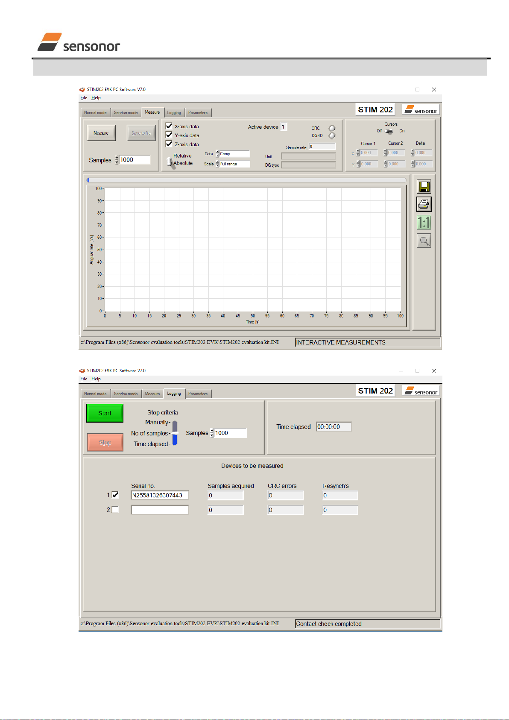
Task: Click the INTERACTIVE MEASUREMENTS status text
Action: click(x=341, y=343)
